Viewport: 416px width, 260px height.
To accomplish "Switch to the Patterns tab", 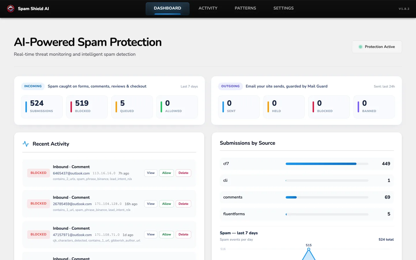I will [245, 8].
